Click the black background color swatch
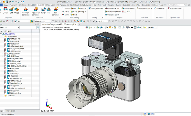The height and width of the screenshot is (116, 191). (x=132, y=27)
